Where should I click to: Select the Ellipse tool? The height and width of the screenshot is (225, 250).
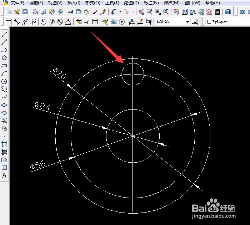(4, 105)
